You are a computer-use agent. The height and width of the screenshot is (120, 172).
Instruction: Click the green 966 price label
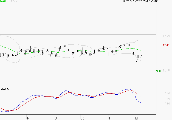pyautogui.click(x=158, y=71)
